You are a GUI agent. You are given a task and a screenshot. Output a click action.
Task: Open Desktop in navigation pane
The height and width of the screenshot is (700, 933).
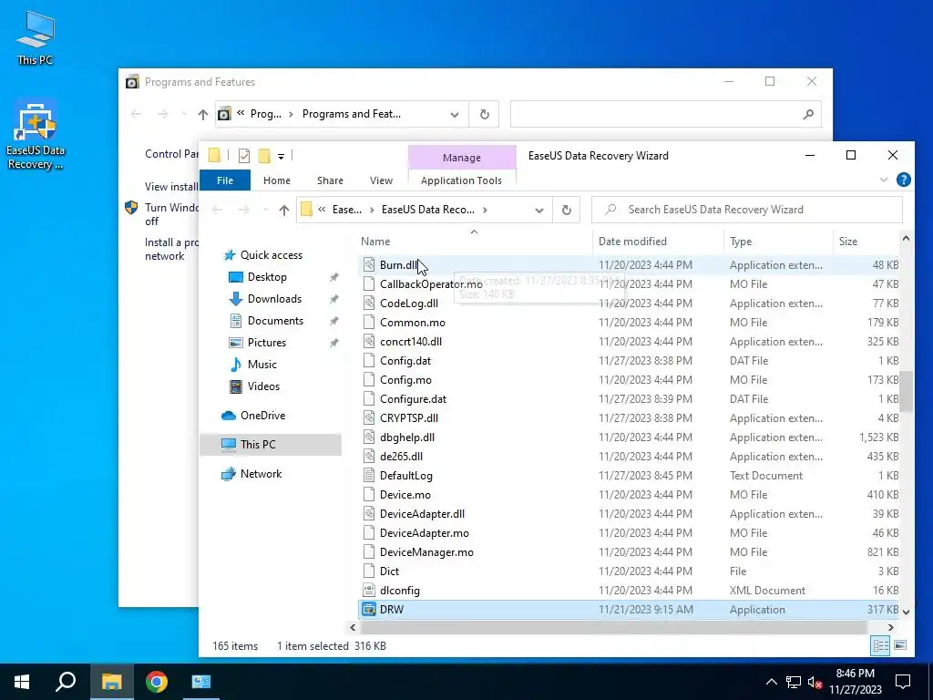pos(267,277)
